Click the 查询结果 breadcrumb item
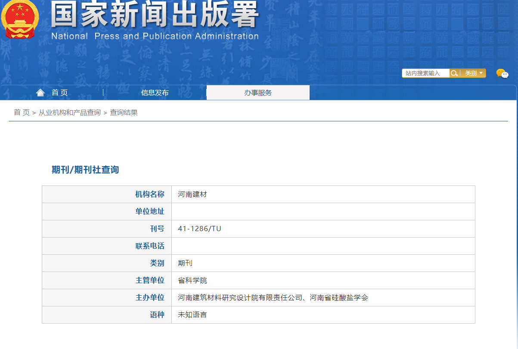518x349 pixels. [x=124, y=113]
